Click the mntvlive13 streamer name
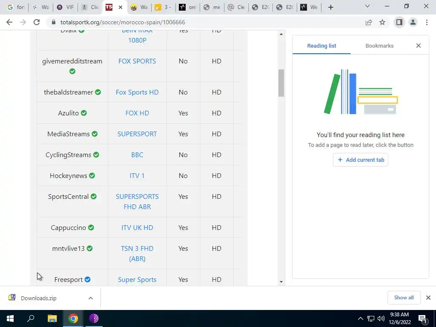436x327 pixels. (69, 249)
